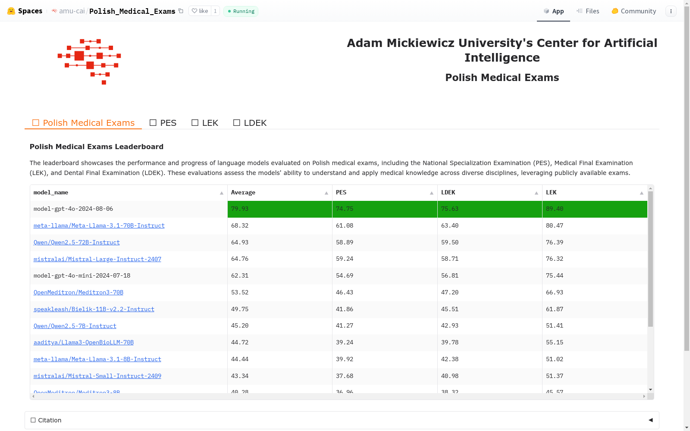This screenshot has height=431, width=690.
Task: Select the model-gpt-4o-2024-08-06 cell
Action: (129, 209)
